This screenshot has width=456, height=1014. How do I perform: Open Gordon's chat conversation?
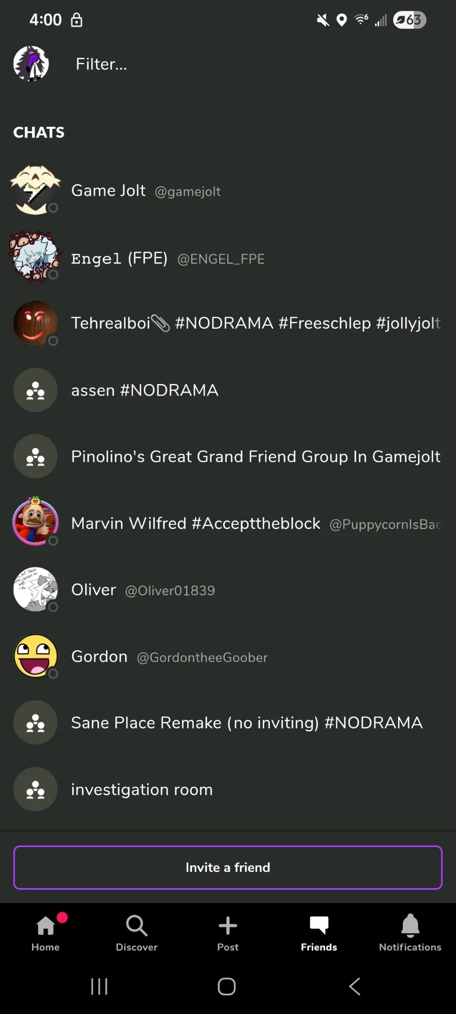pos(169,657)
